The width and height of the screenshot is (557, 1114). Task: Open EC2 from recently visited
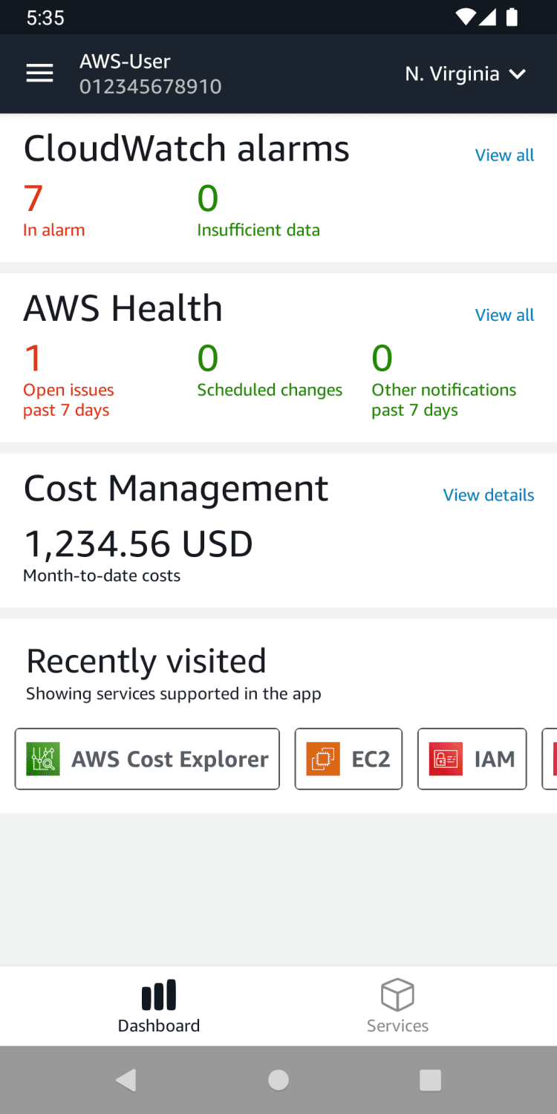pyautogui.click(x=348, y=759)
